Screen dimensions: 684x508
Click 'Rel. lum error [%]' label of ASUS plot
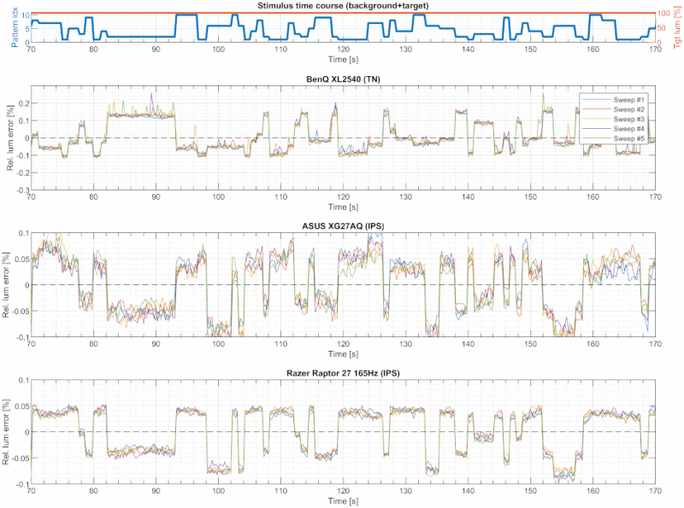click(6, 285)
